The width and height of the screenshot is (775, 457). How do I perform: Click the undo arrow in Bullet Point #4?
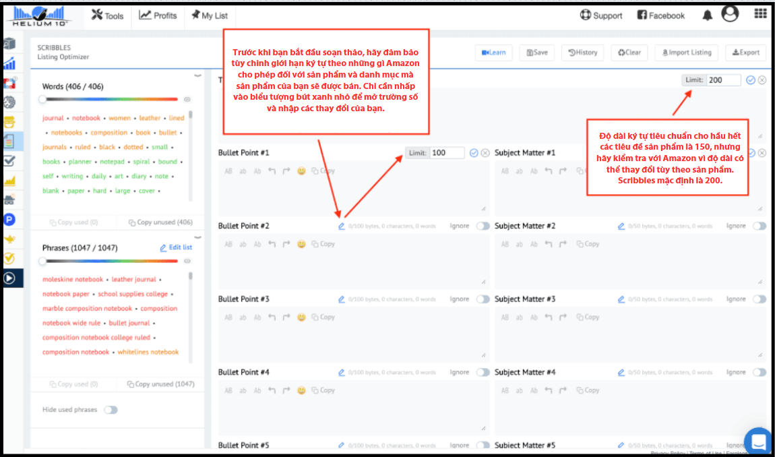click(x=272, y=390)
